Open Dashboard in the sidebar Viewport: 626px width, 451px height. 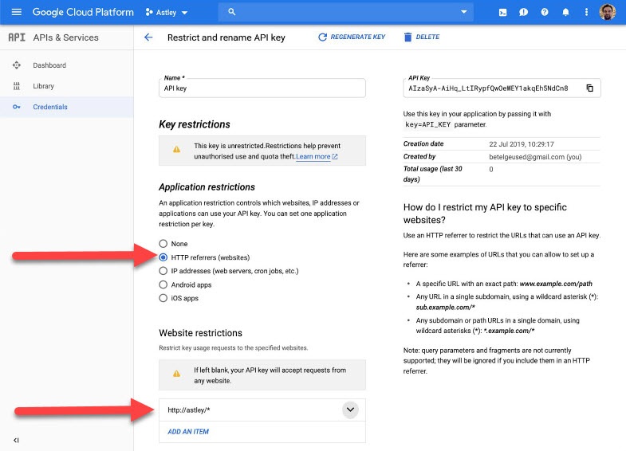[49, 65]
